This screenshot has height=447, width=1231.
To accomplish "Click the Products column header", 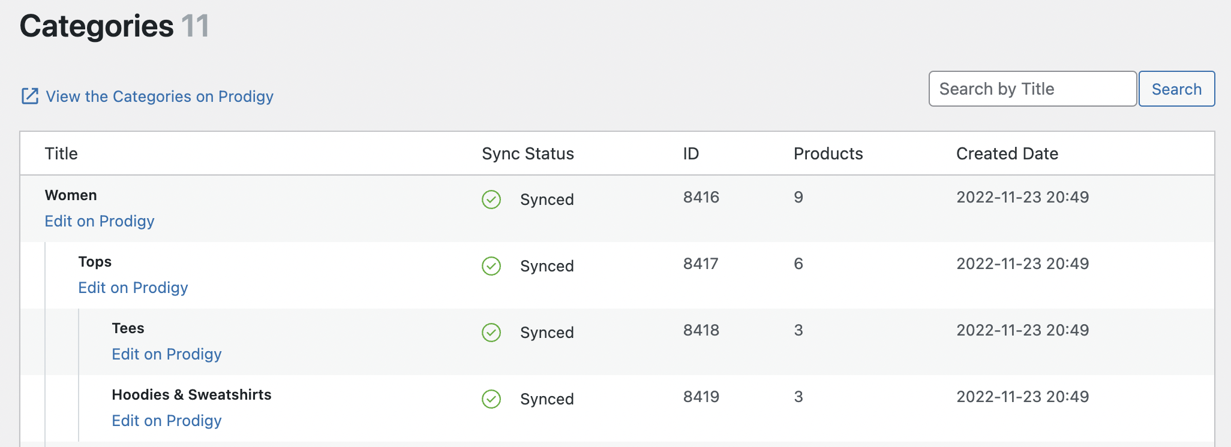I will [x=828, y=153].
